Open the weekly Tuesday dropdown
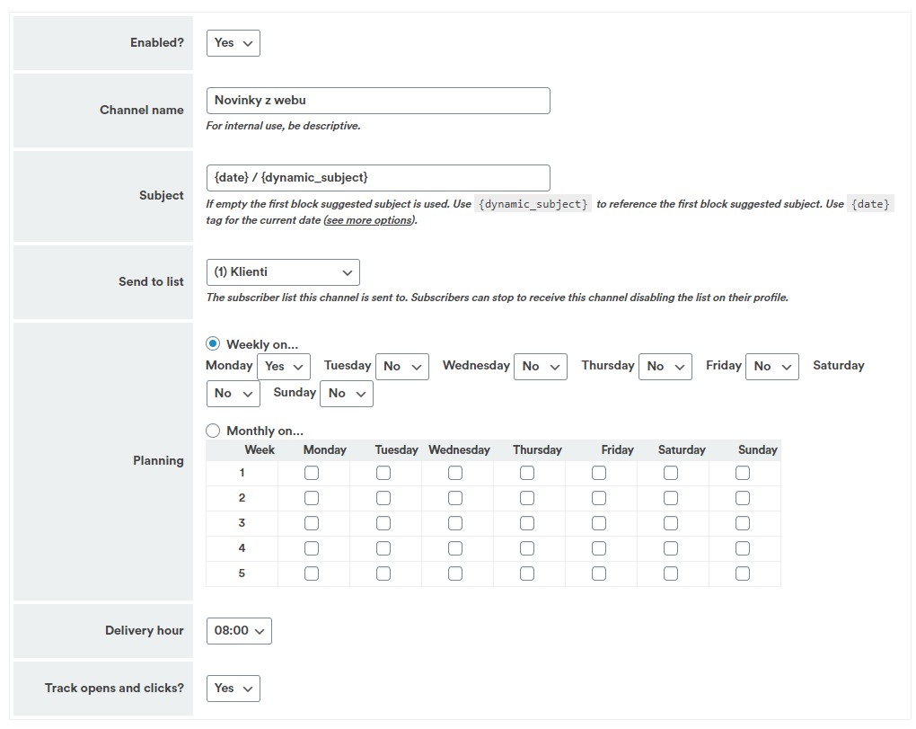916x729 pixels. click(x=401, y=367)
